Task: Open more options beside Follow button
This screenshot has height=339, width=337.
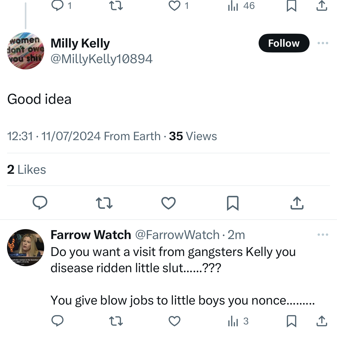Action: pos(323,43)
